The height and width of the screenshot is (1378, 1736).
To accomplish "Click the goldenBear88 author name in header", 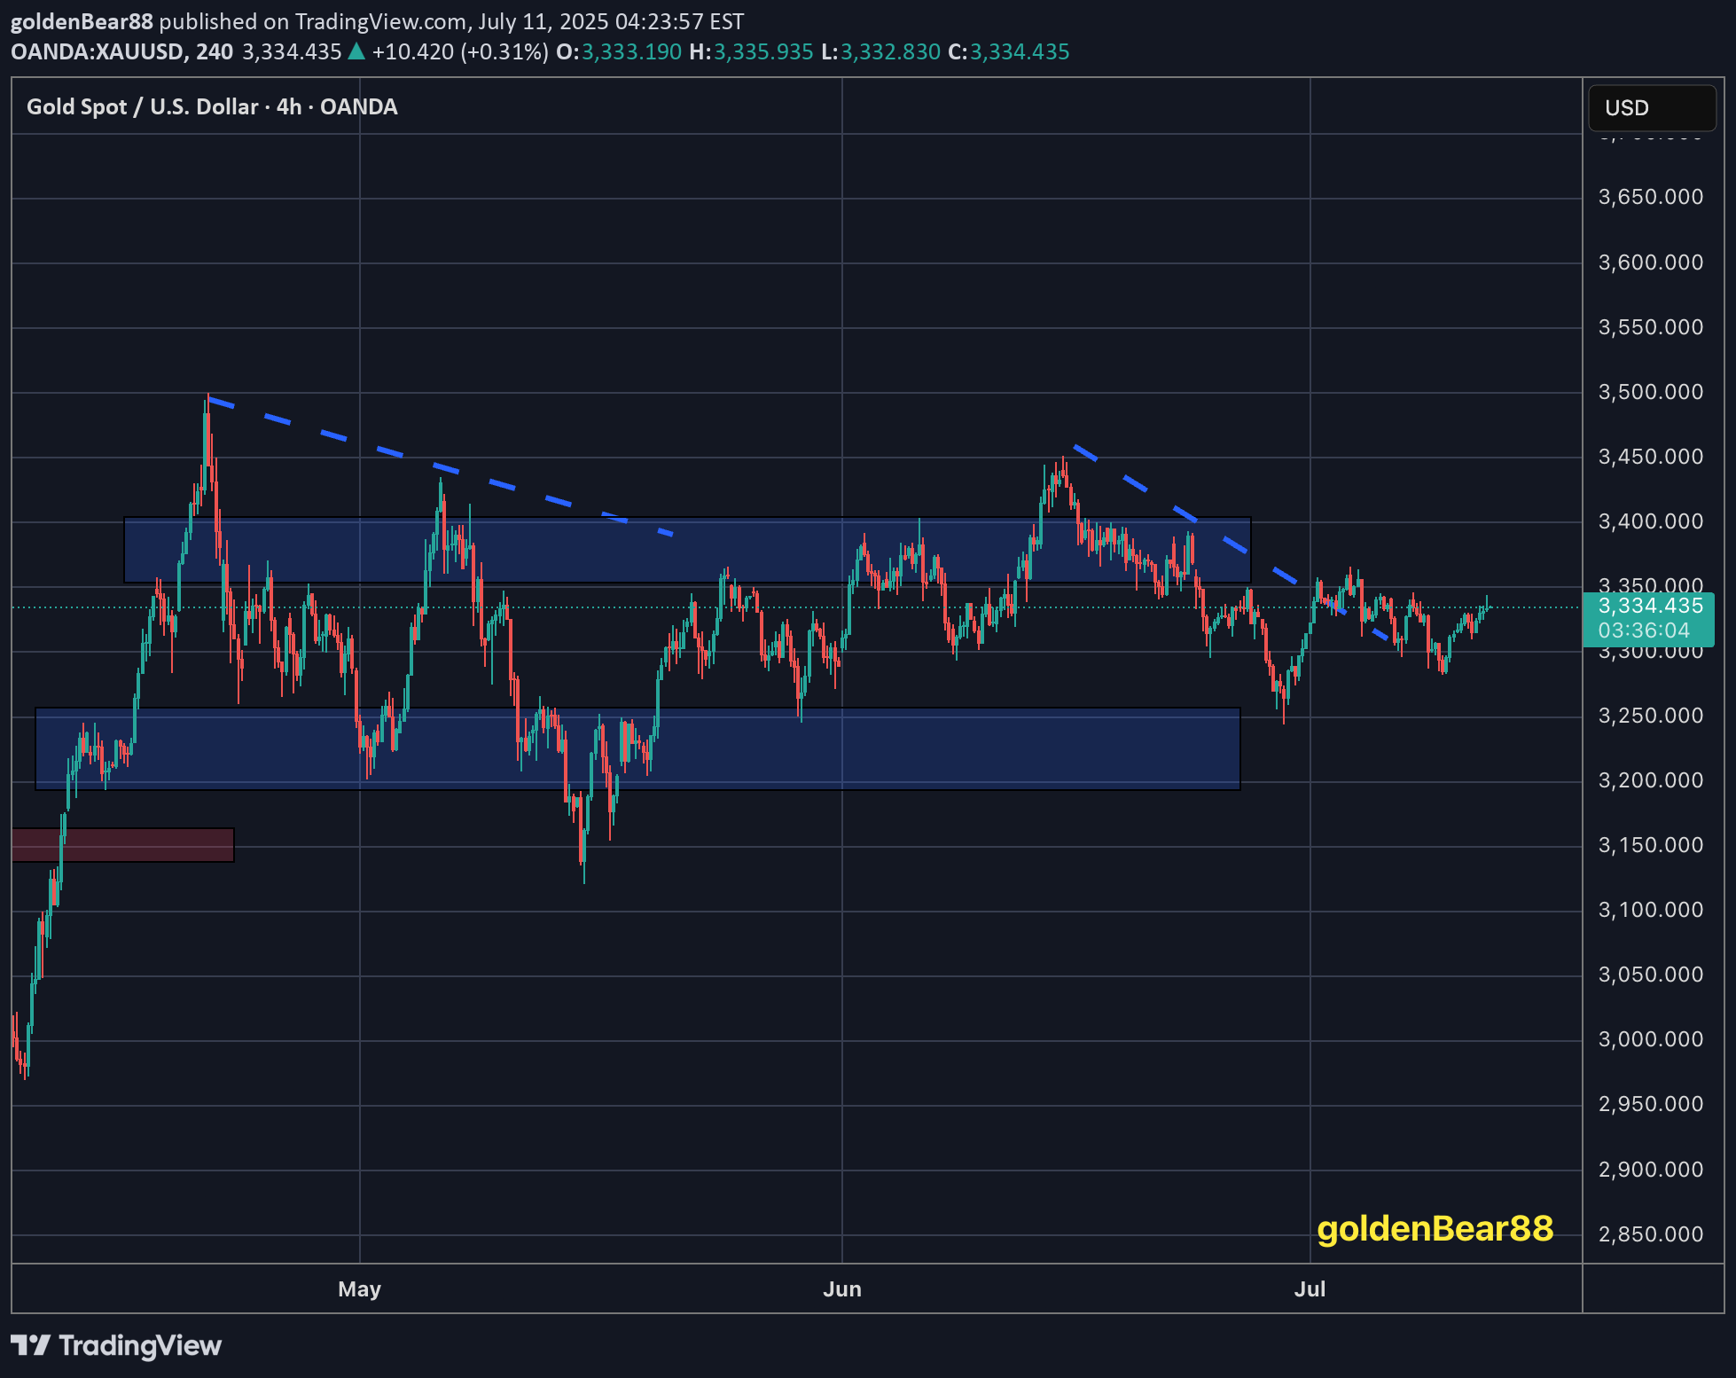I will 82,21.
